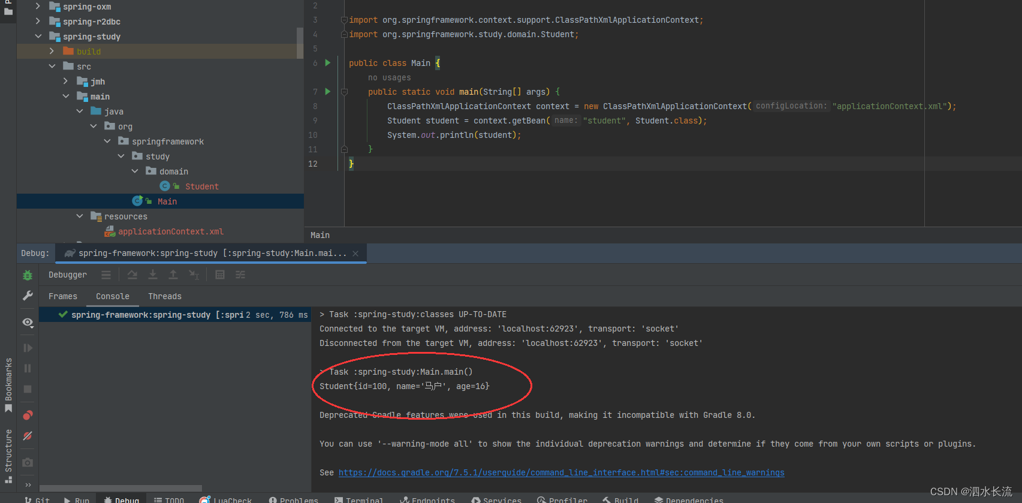Viewport: 1022px width, 503px height.
Task: Run main method via gutter arrow
Action: (x=328, y=91)
